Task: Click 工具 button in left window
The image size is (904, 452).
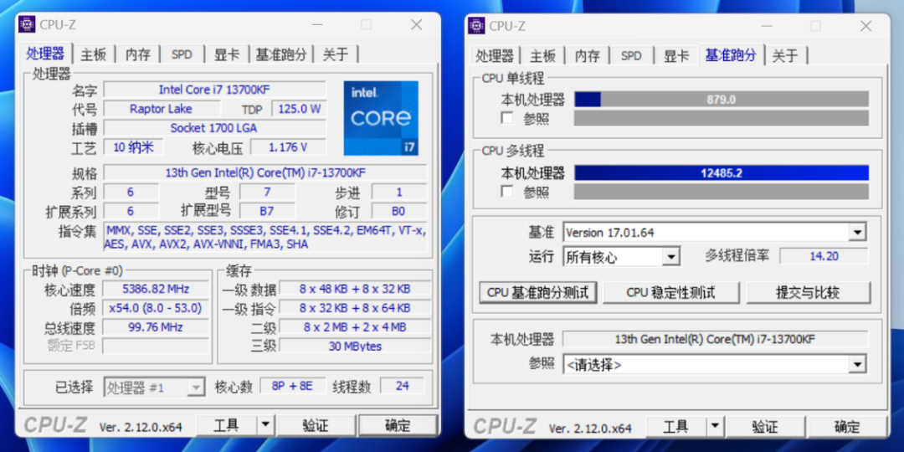Action: click(x=227, y=426)
